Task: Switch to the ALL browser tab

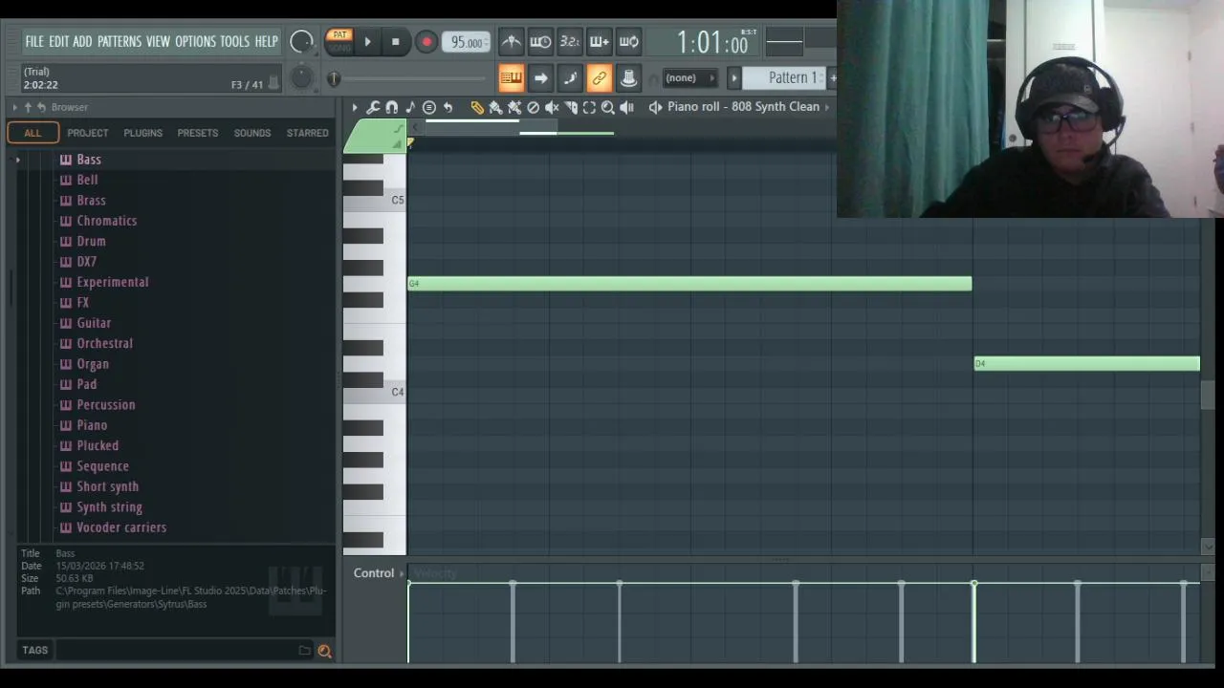Action: coord(33,133)
